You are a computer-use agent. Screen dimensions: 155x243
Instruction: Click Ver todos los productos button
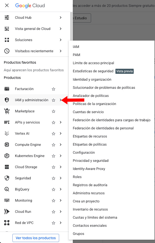tap(36, 238)
